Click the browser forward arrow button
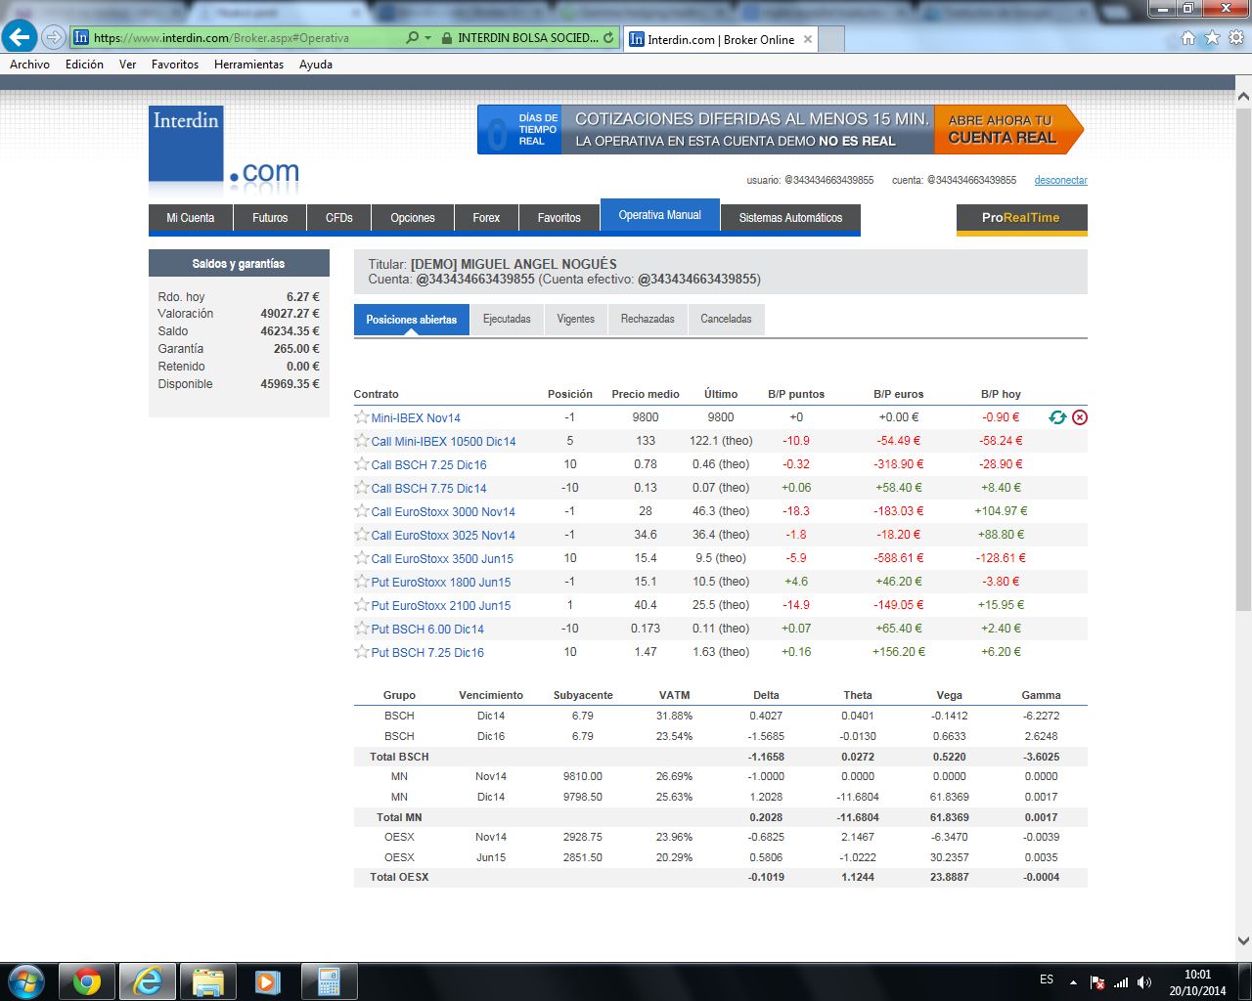The height and width of the screenshot is (1001, 1252). 54,38
